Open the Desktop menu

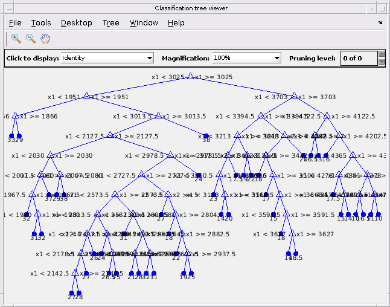(76, 23)
